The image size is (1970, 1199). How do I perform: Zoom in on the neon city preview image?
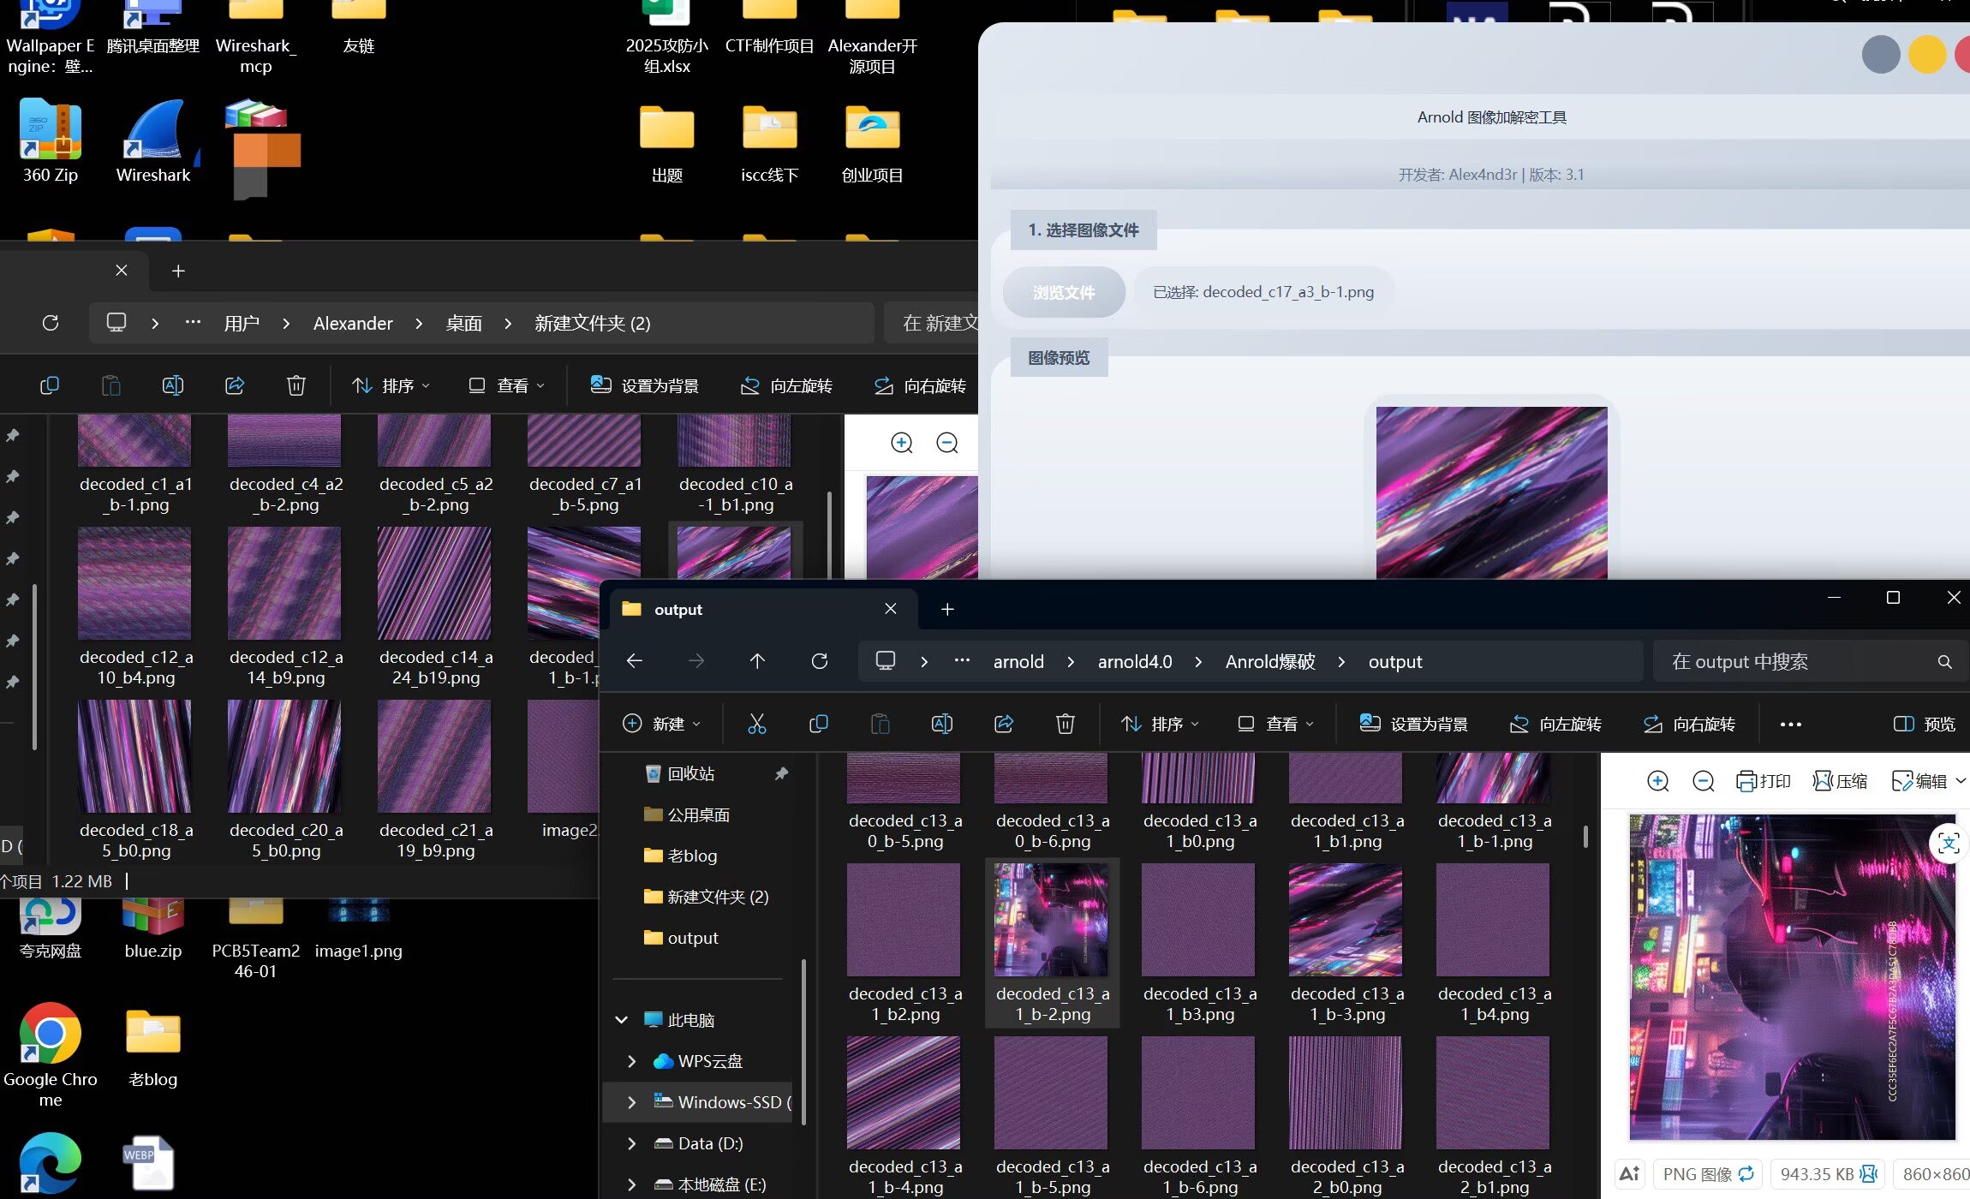[x=1657, y=781]
